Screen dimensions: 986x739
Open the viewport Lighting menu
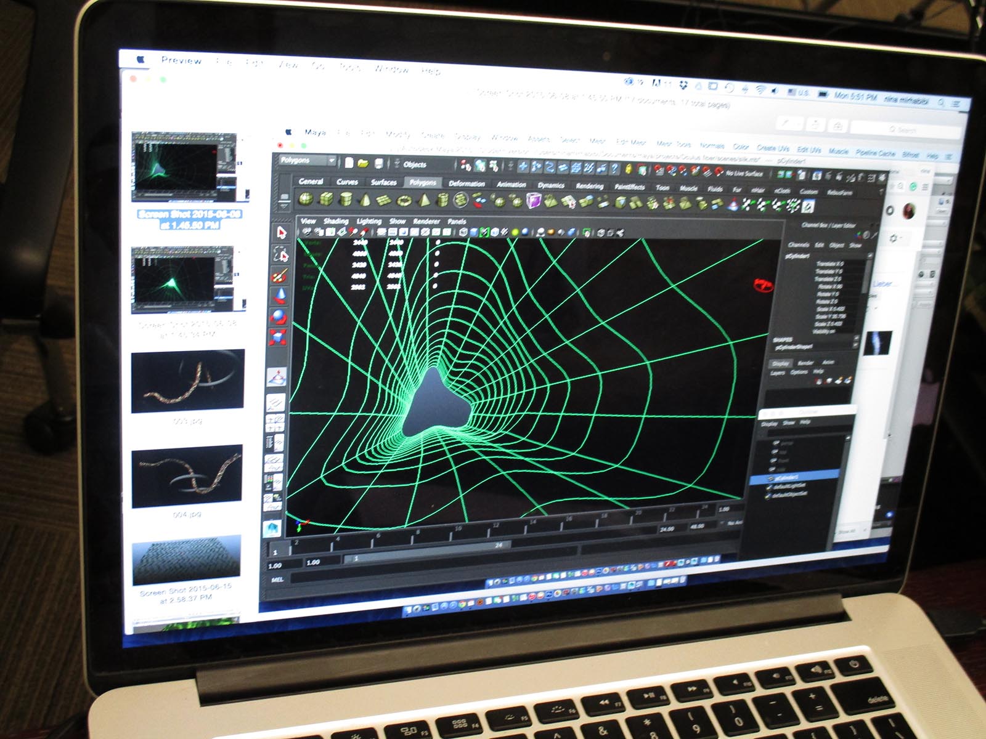pos(369,221)
